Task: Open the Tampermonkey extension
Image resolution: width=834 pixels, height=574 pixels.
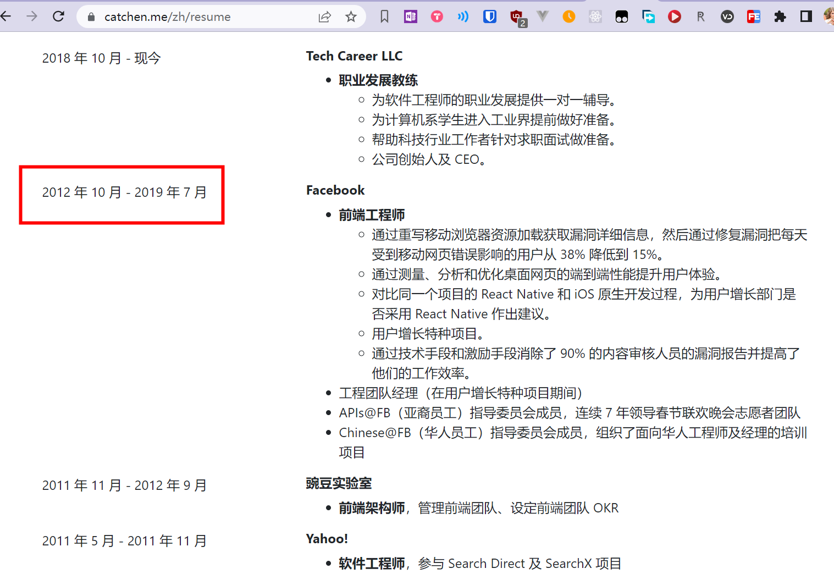Action: click(622, 16)
